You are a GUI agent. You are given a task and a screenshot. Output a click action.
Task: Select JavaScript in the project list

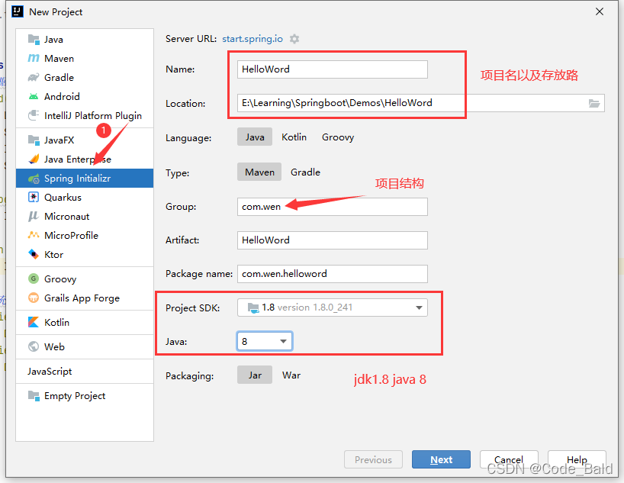85,371
